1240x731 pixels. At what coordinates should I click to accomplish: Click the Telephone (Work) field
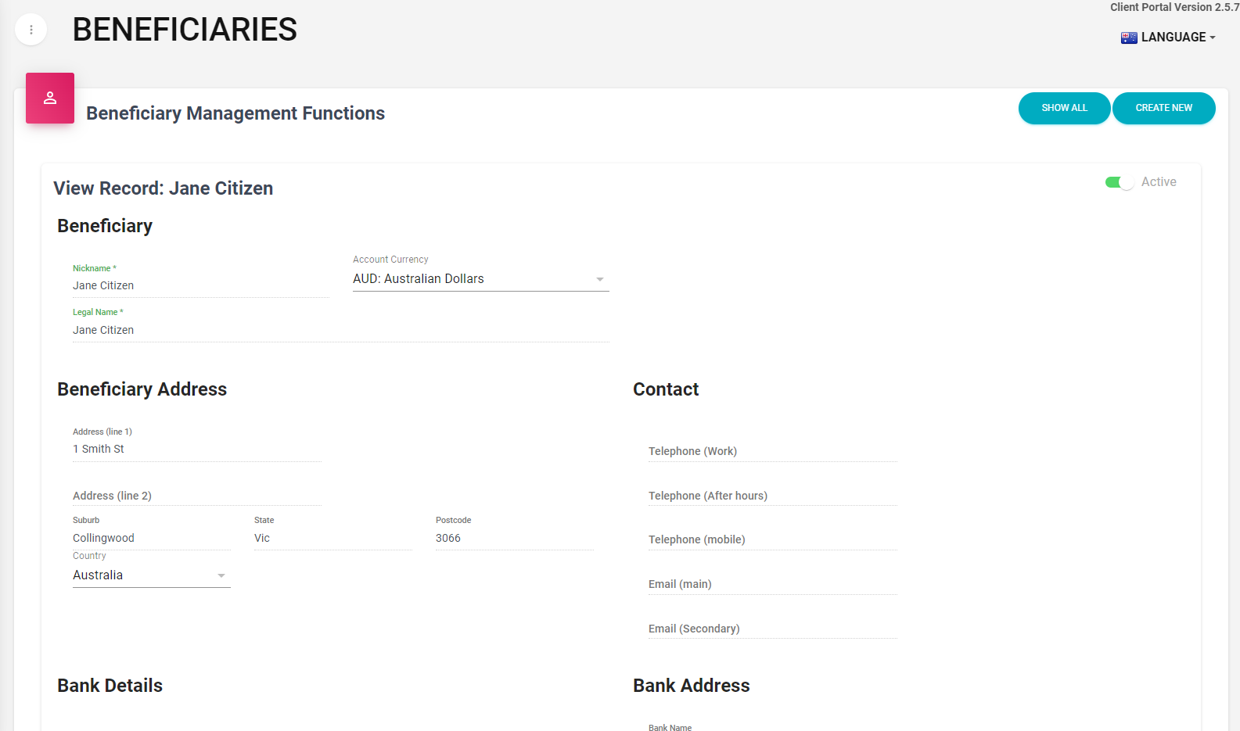click(x=772, y=451)
